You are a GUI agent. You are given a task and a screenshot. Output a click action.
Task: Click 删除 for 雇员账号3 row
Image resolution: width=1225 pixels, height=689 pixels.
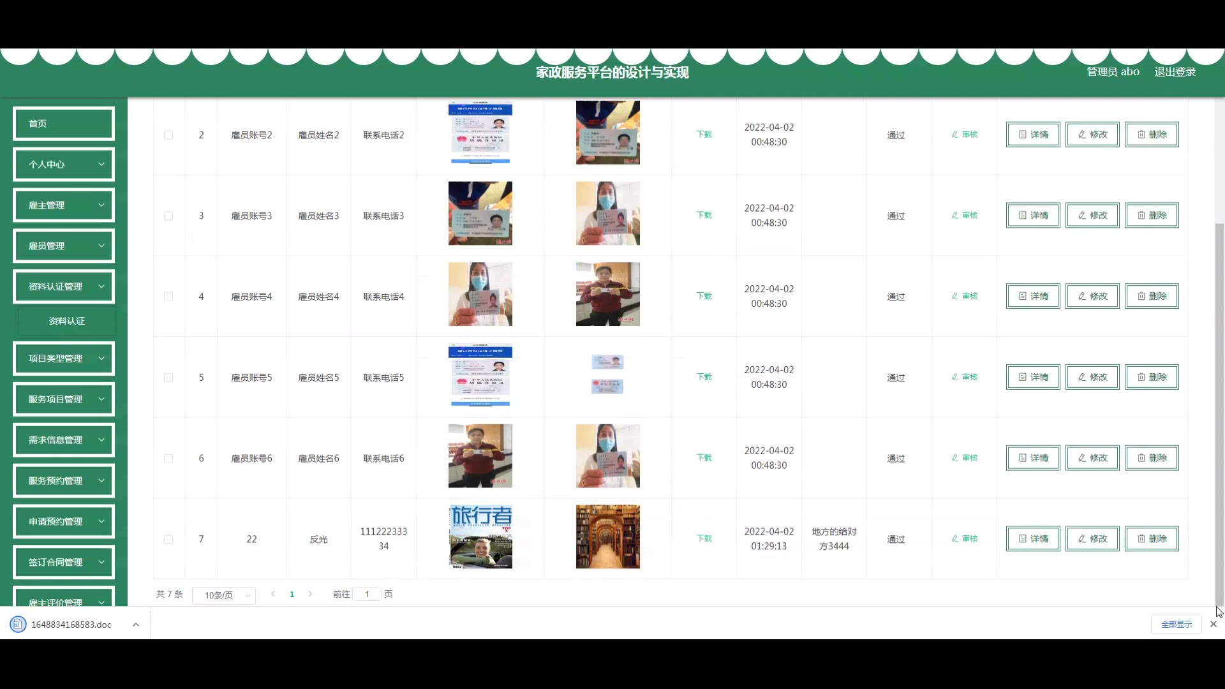pyautogui.click(x=1152, y=216)
